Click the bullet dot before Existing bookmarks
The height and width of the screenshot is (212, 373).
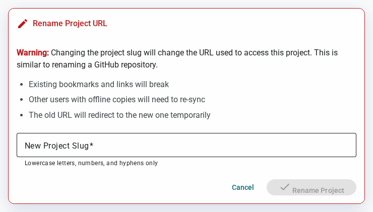(x=22, y=85)
